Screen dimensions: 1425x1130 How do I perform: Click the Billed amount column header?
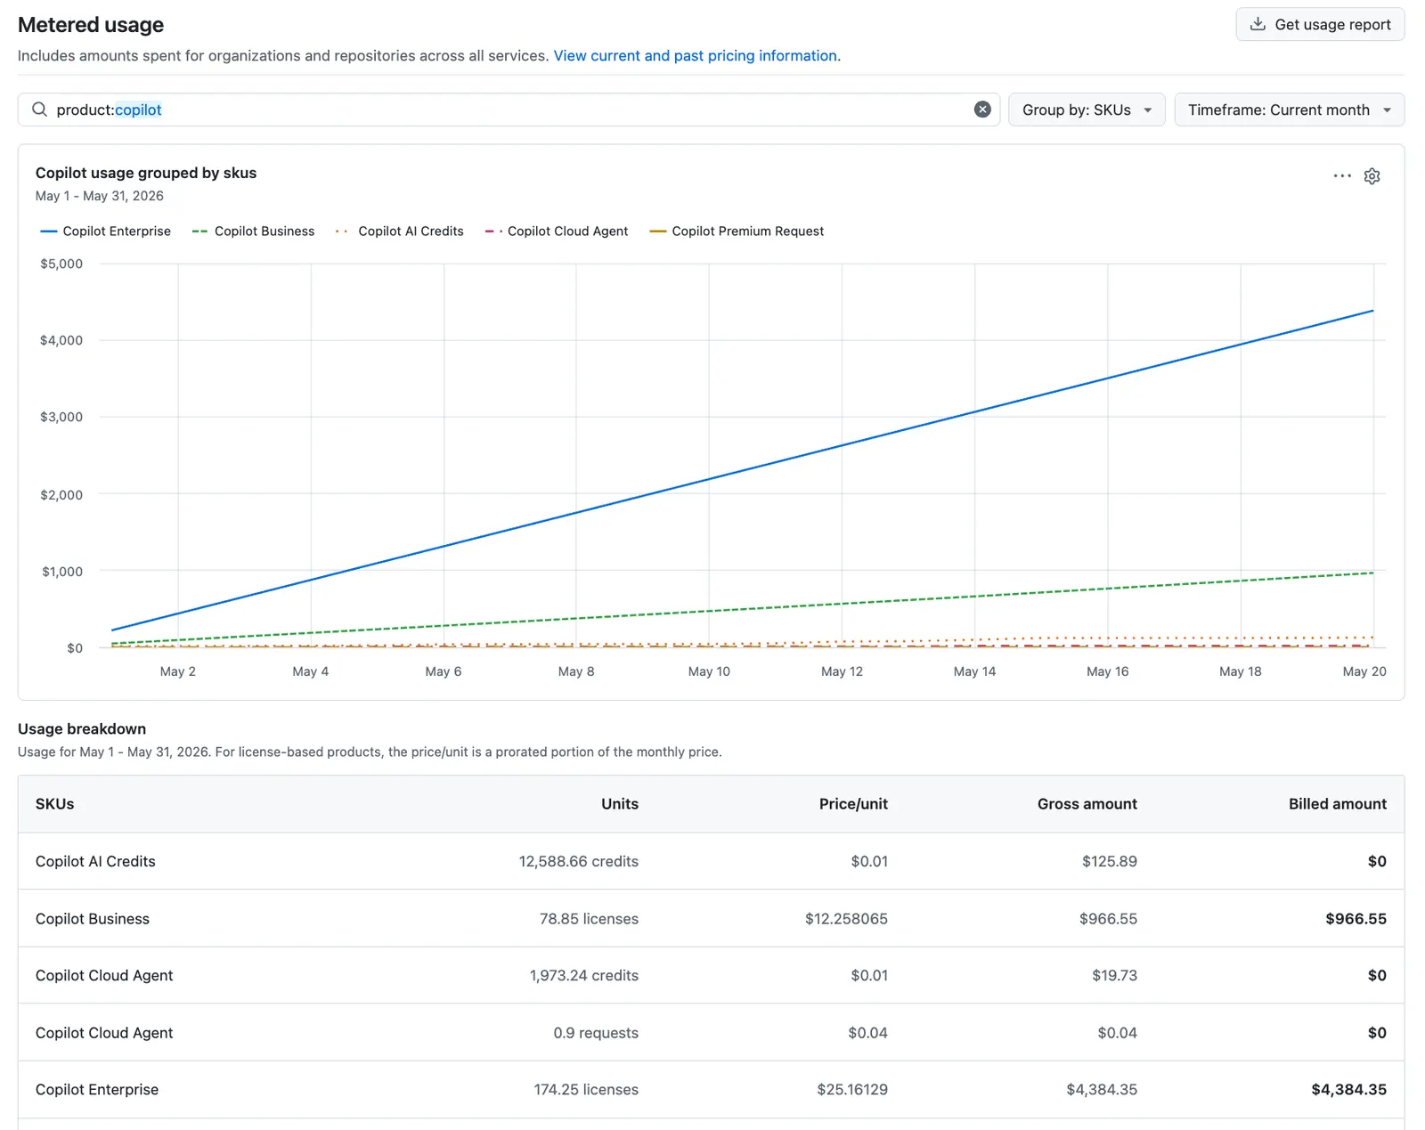[1338, 804]
